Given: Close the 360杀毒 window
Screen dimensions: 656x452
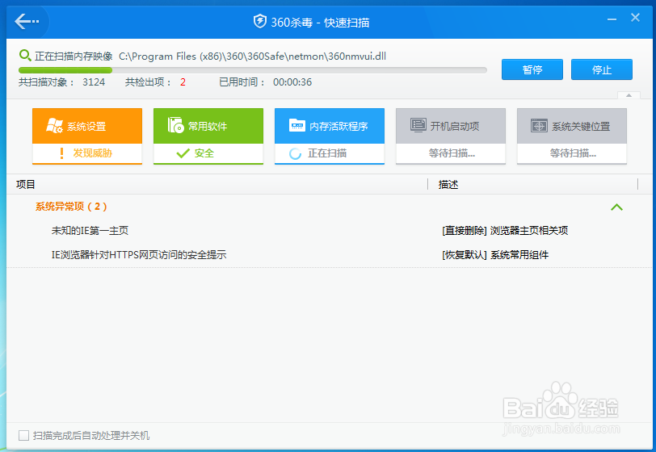Looking at the screenshot, I should pos(635,18).
